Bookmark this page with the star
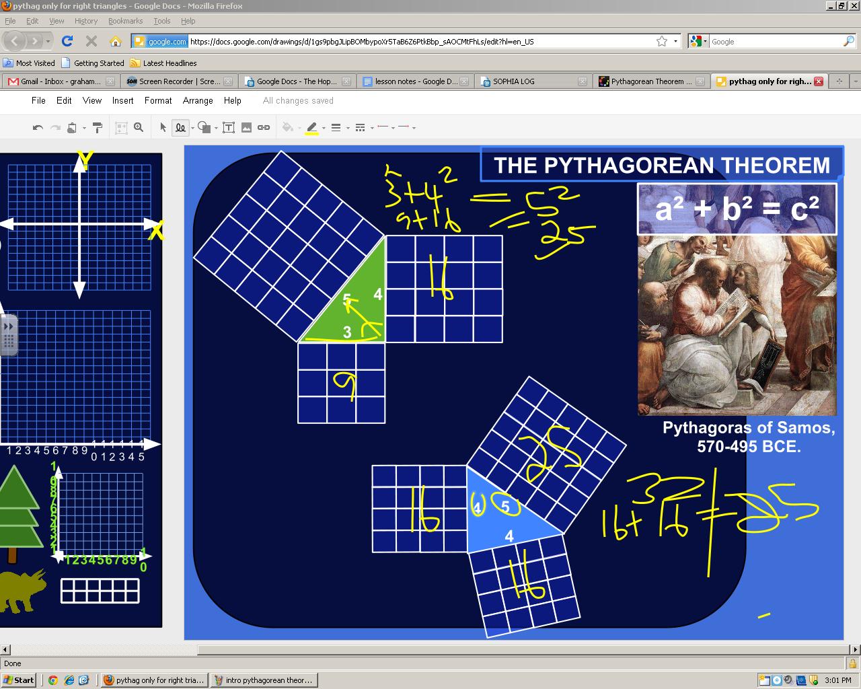This screenshot has width=861, height=689. pyautogui.click(x=662, y=41)
